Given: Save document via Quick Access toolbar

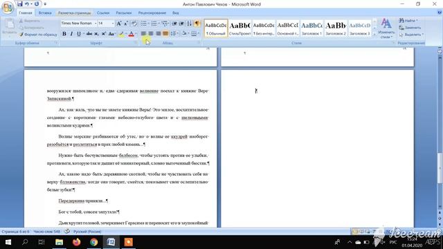Looking at the screenshot, I should tap(19, 4).
